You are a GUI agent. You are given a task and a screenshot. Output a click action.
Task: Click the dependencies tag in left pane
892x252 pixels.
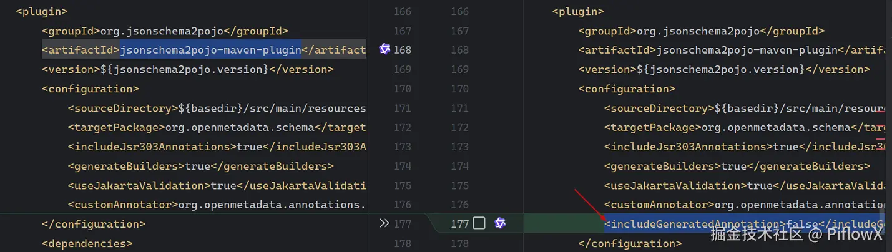pyautogui.click(x=87, y=243)
